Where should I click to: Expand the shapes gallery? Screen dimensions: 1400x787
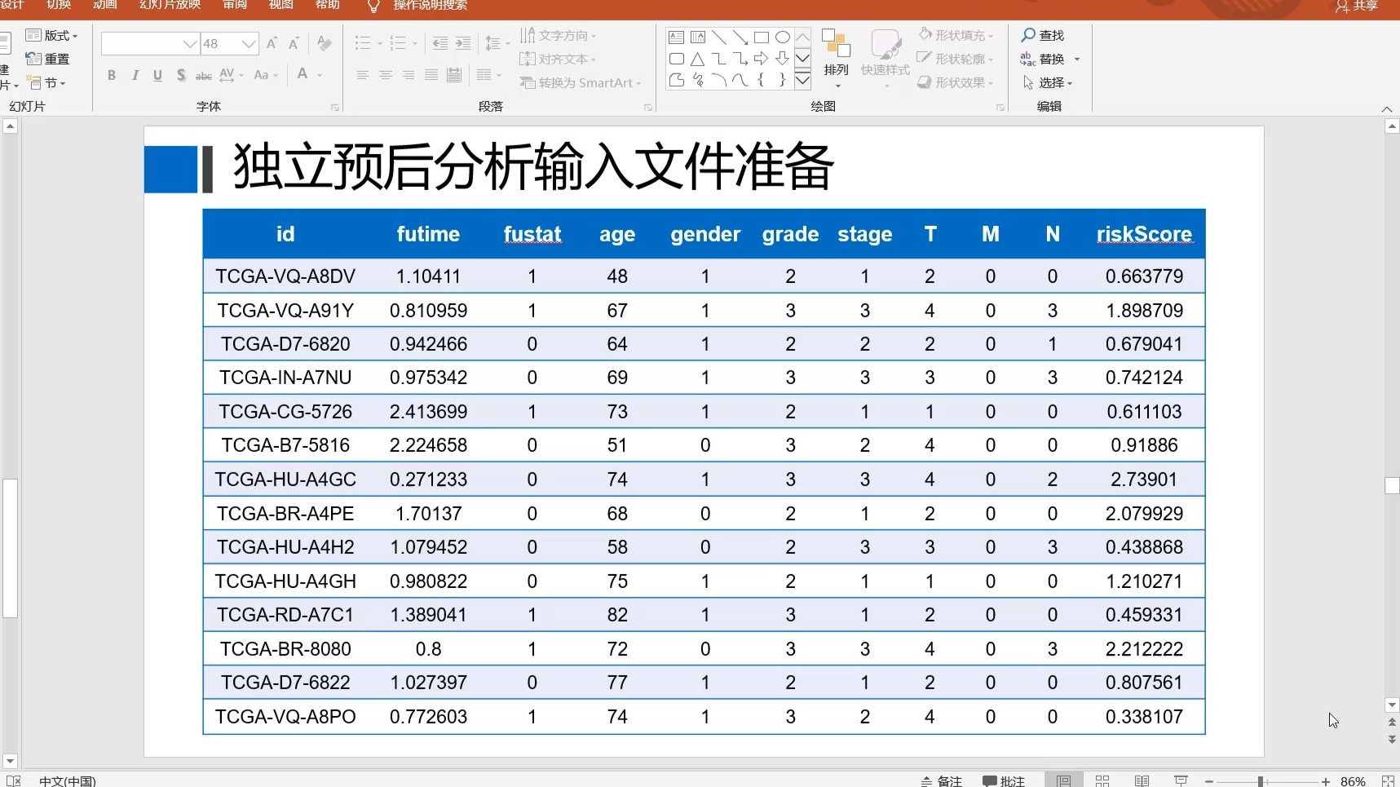click(802, 80)
